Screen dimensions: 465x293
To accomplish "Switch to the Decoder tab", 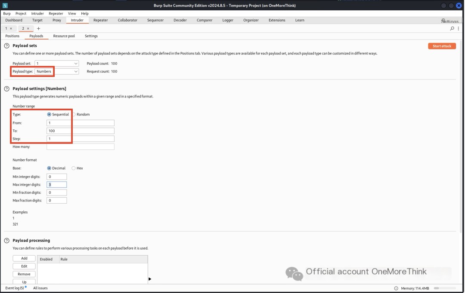I will click(180, 20).
